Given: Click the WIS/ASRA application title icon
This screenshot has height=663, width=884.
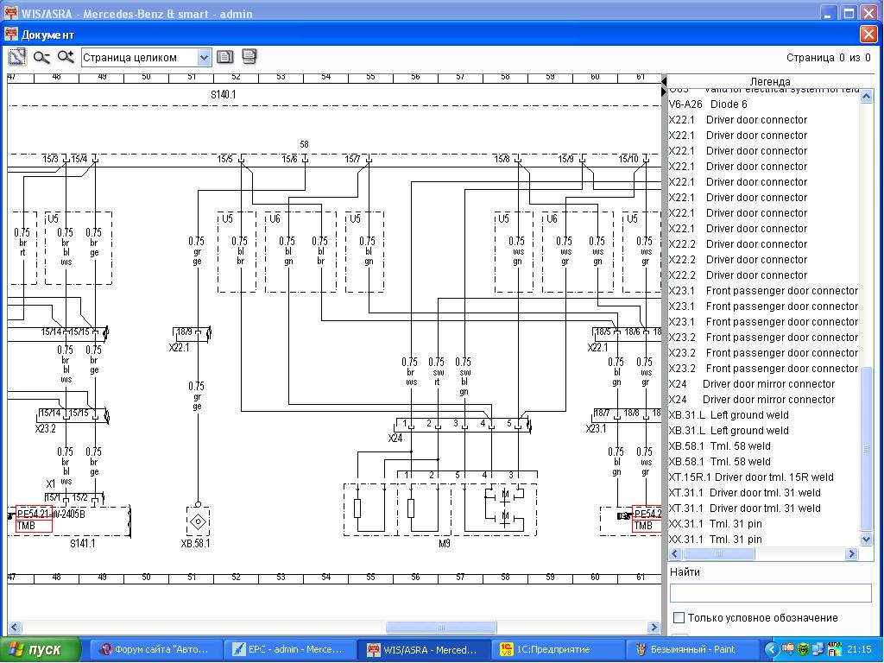Looking at the screenshot, I should point(10,13).
